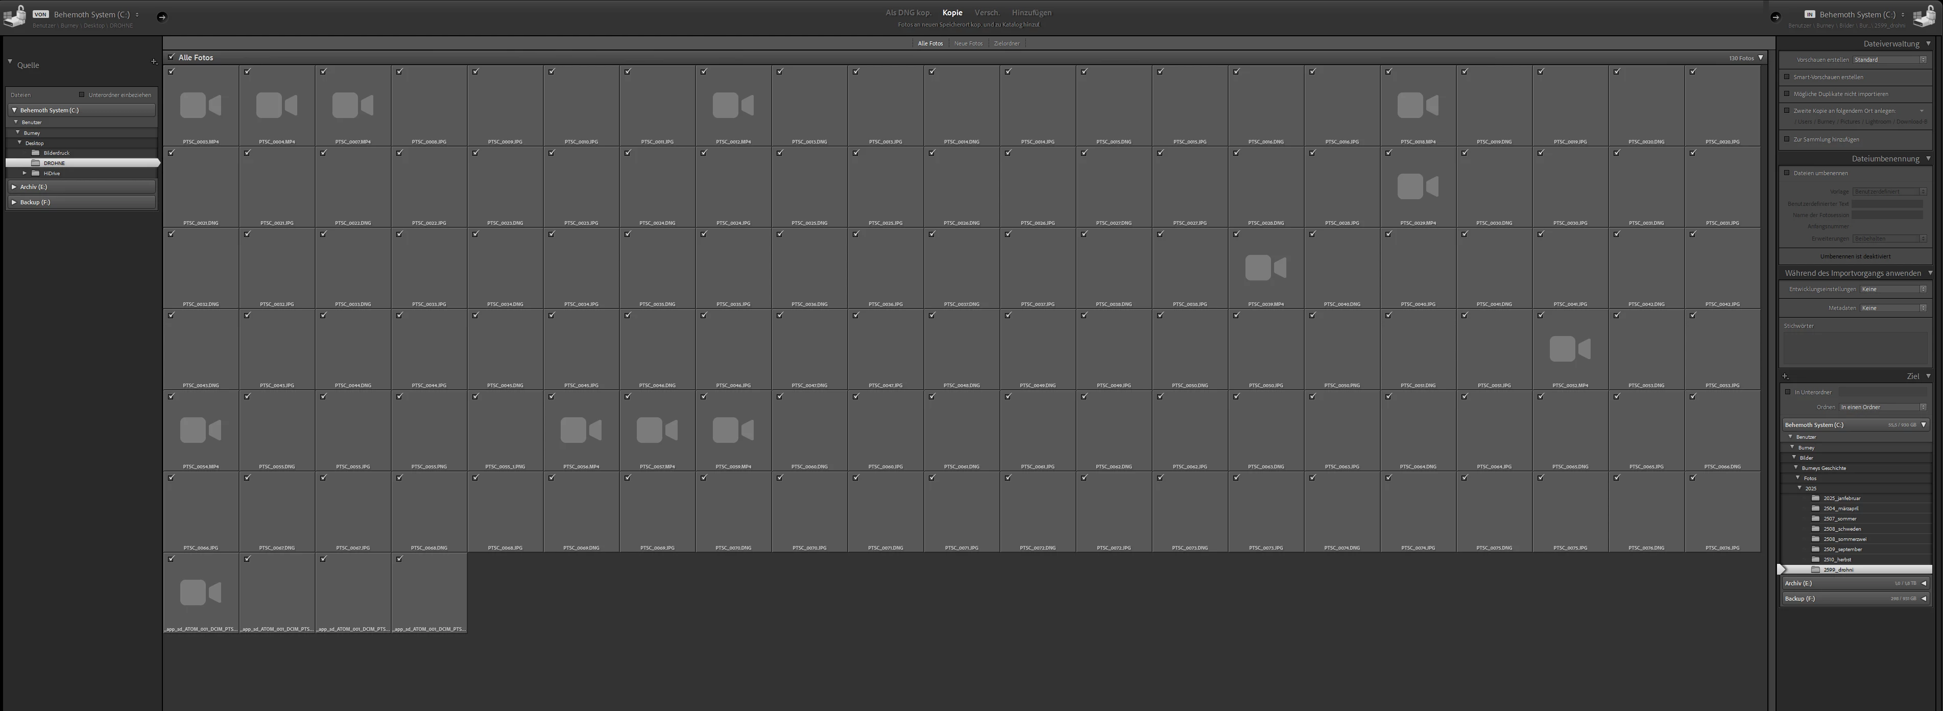
Task: Click the arrow button next to source path
Action: 161,17
